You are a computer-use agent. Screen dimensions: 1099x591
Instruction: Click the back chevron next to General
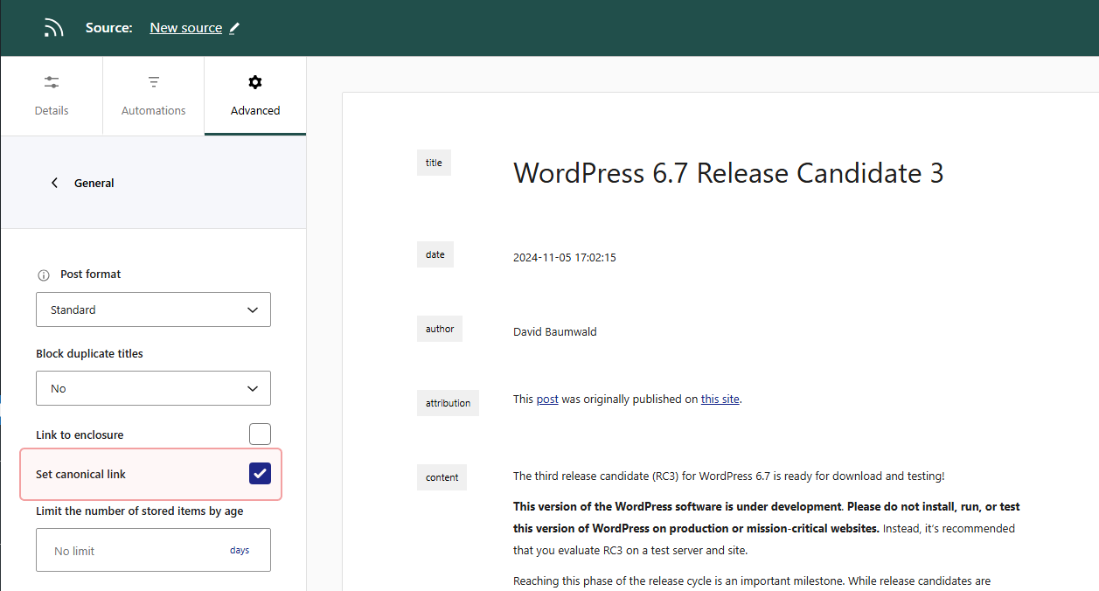(x=54, y=183)
